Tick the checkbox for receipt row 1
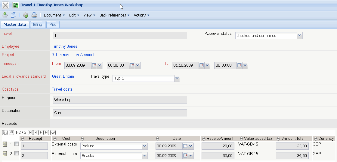337x162 pixels. tap(17, 144)
